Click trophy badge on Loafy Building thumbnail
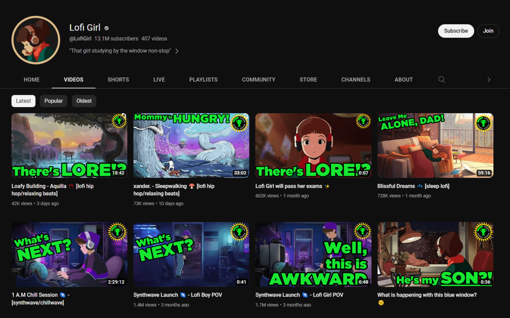The height and width of the screenshot is (318, 510). click(x=118, y=122)
